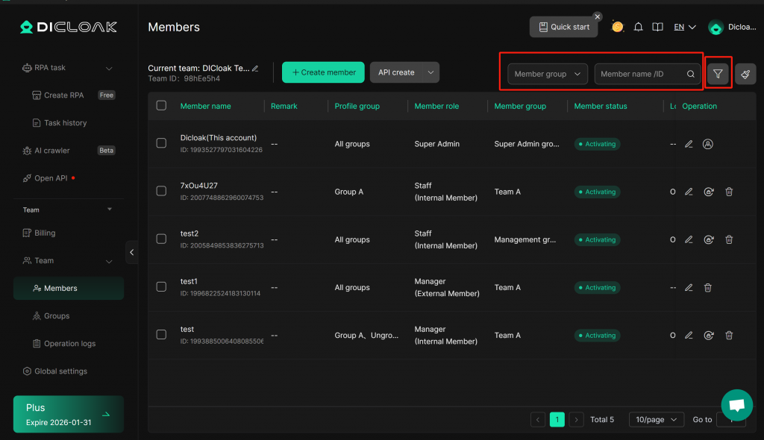This screenshot has width=764, height=440.
Task: Edit the current team name
Action: [255, 68]
